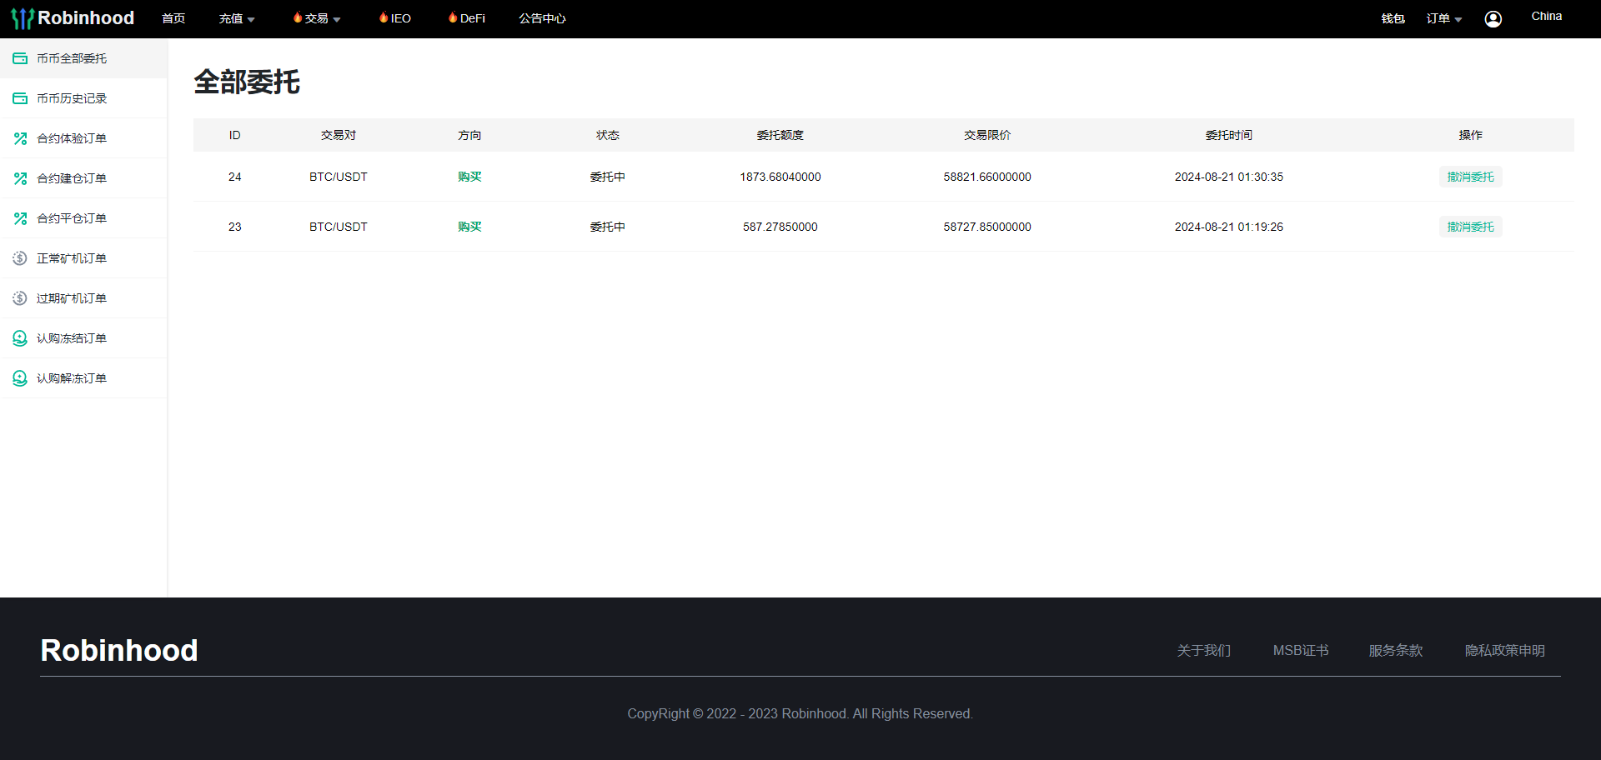This screenshot has width=1601, height=760.
Task: Click 购买 direction in order 23 row
Action: [x=469, y=227]
